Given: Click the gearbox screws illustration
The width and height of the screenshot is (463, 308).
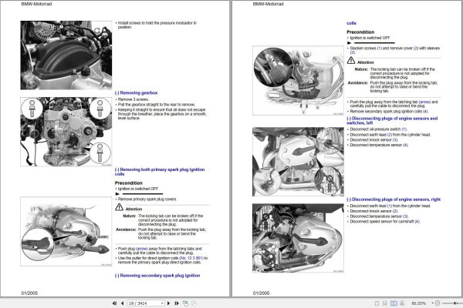Looking at the screenshot, I should [x=66, y=132].
